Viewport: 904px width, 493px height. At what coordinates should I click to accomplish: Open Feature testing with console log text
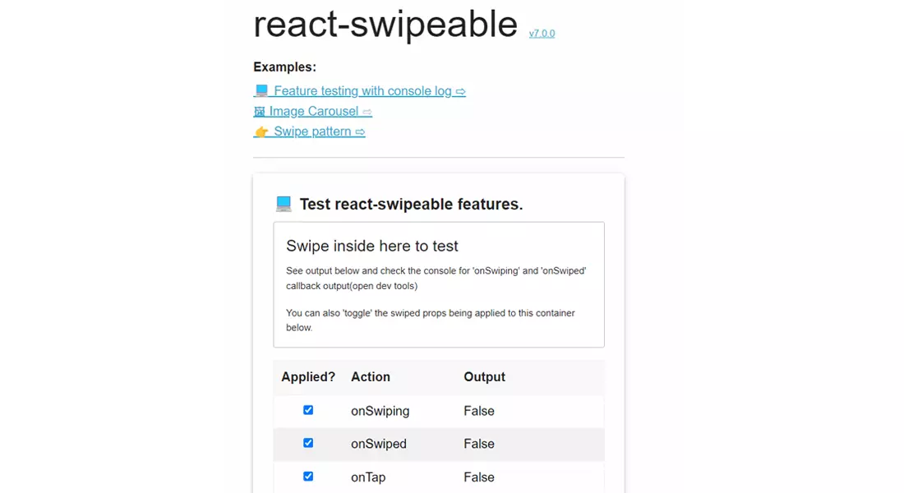[x=362, y=91]
